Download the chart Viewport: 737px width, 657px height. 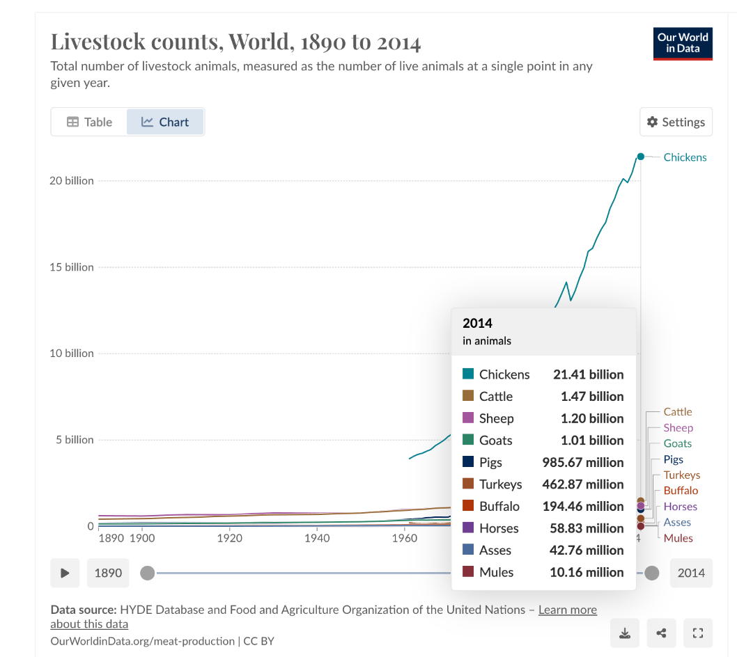click(625, 633)
